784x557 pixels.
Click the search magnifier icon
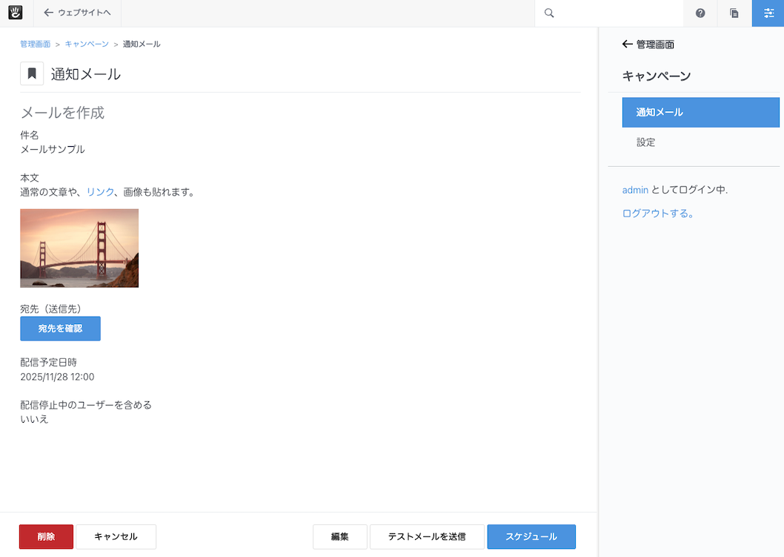click(549, 13)
